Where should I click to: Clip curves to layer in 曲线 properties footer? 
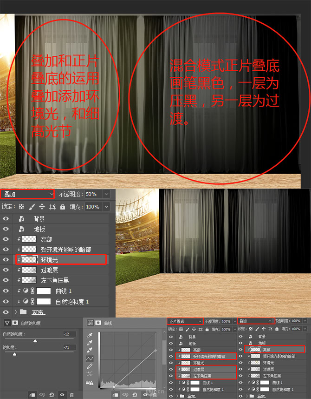[x=115, y=395]
